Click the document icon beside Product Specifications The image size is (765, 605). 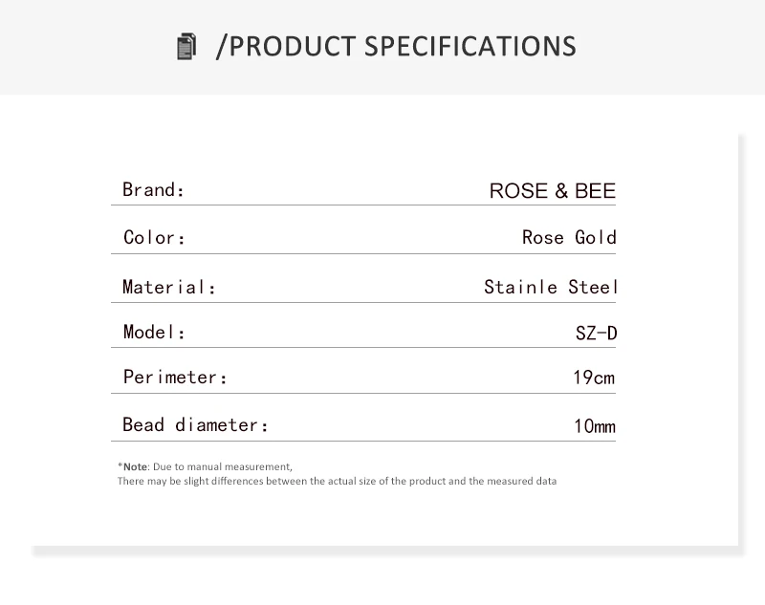[186, 46]
